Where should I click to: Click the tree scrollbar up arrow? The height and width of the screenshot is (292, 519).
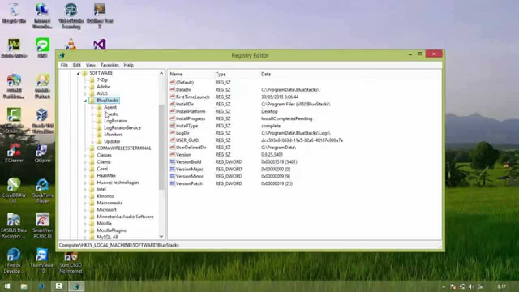(161, 73)
